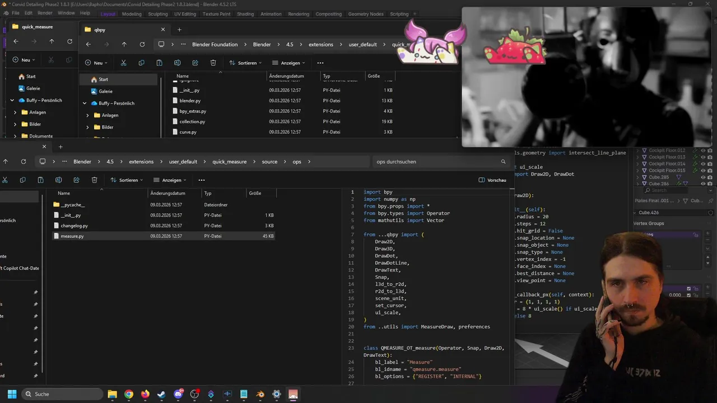Viewport: 717px width, 403px height.
Task: Hide Cockpit Floor.012 in viewport via eye icon
Action: [x=703, y=150]
